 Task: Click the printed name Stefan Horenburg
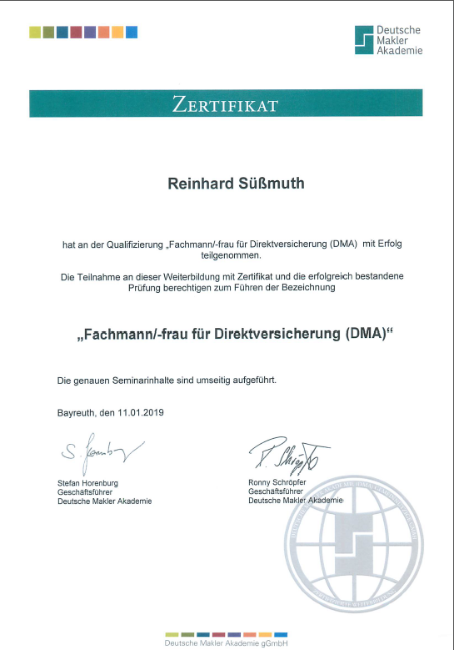click(87, 483)
